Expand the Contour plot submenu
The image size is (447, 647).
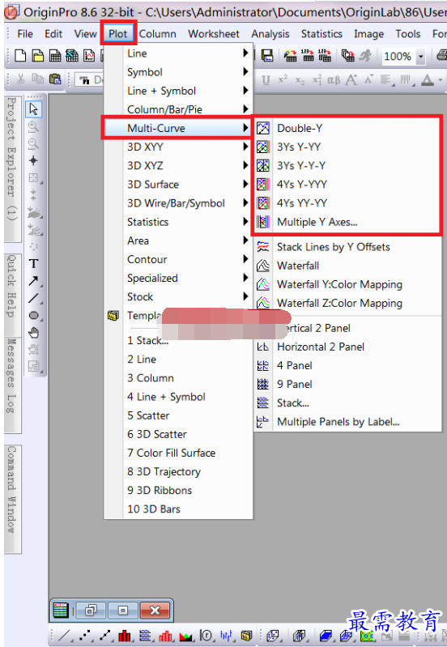(178, 259)
